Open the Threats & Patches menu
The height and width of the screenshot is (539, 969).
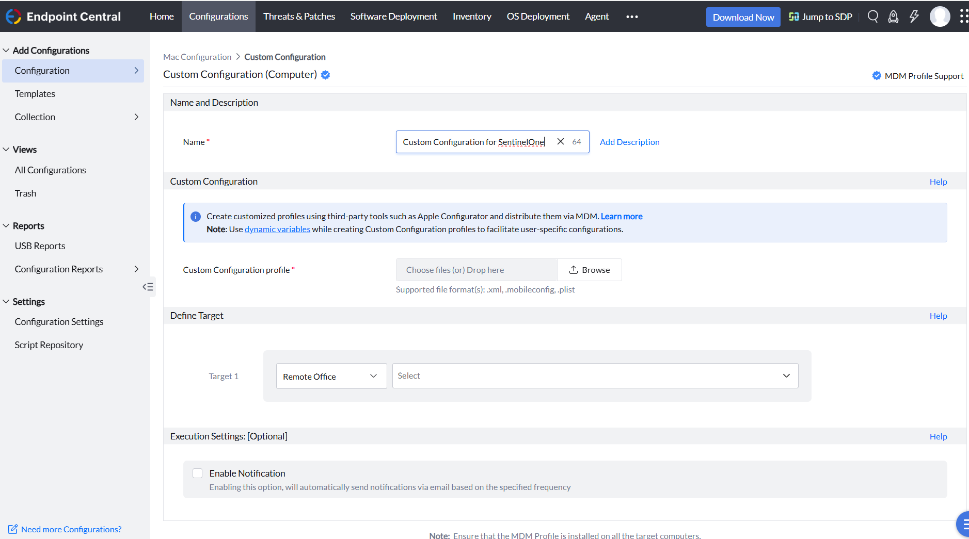click(299, 16)
